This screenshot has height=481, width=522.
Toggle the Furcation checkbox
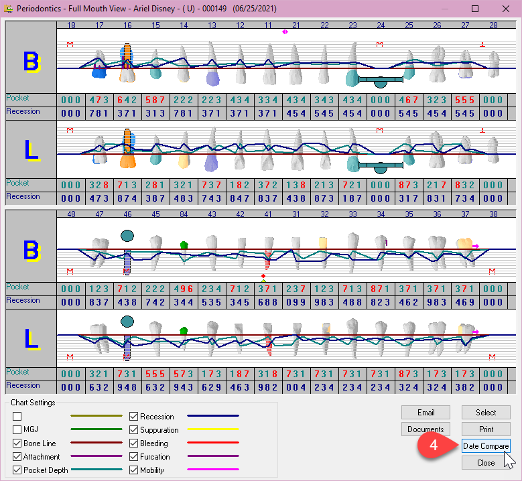click(x=133, y=457)
